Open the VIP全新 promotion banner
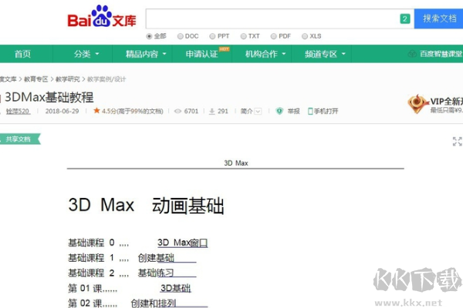 pos(435,104)
